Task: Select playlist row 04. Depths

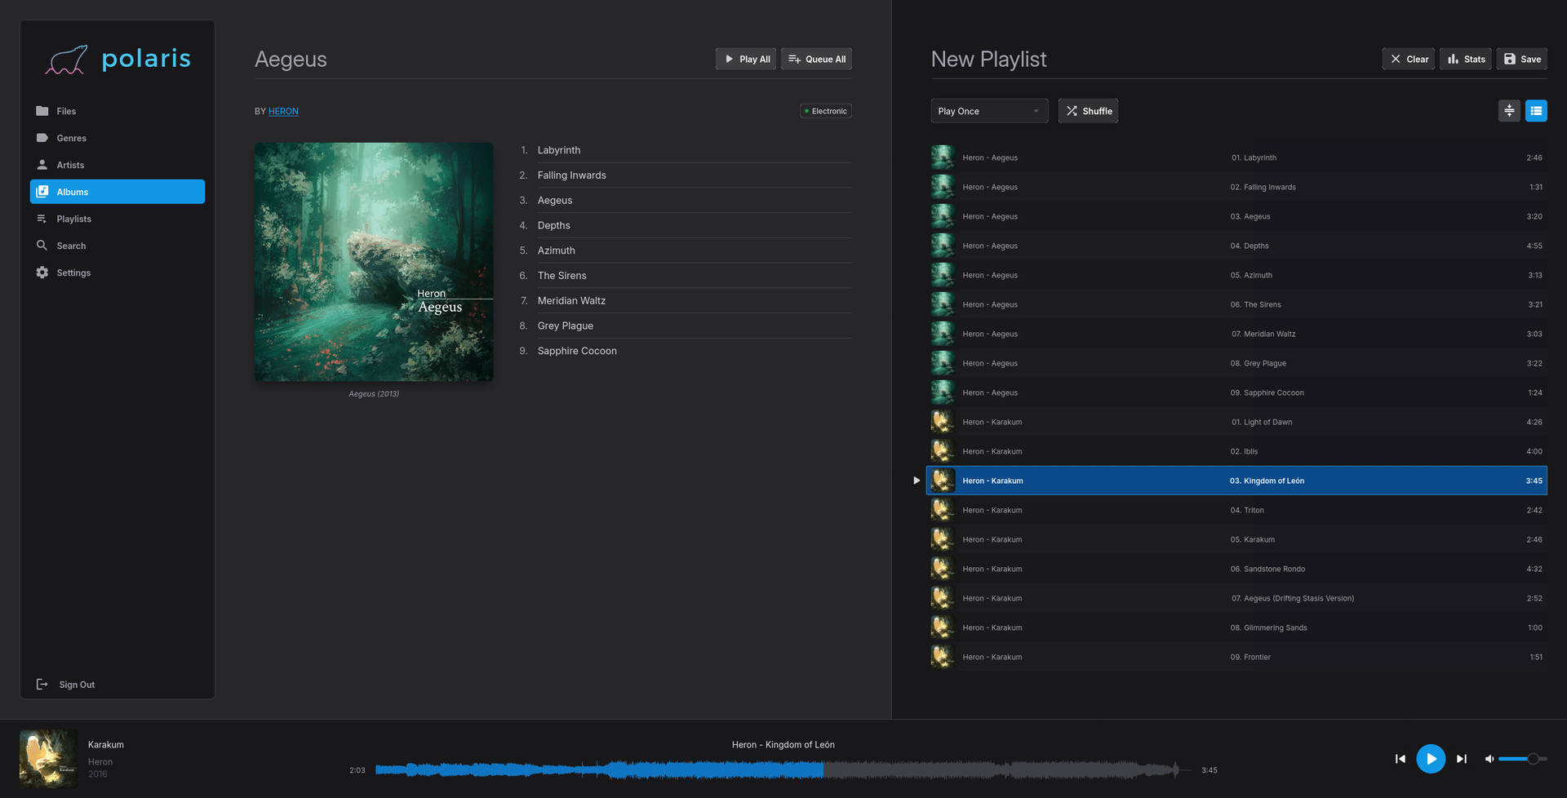Action: (1237, 246)
